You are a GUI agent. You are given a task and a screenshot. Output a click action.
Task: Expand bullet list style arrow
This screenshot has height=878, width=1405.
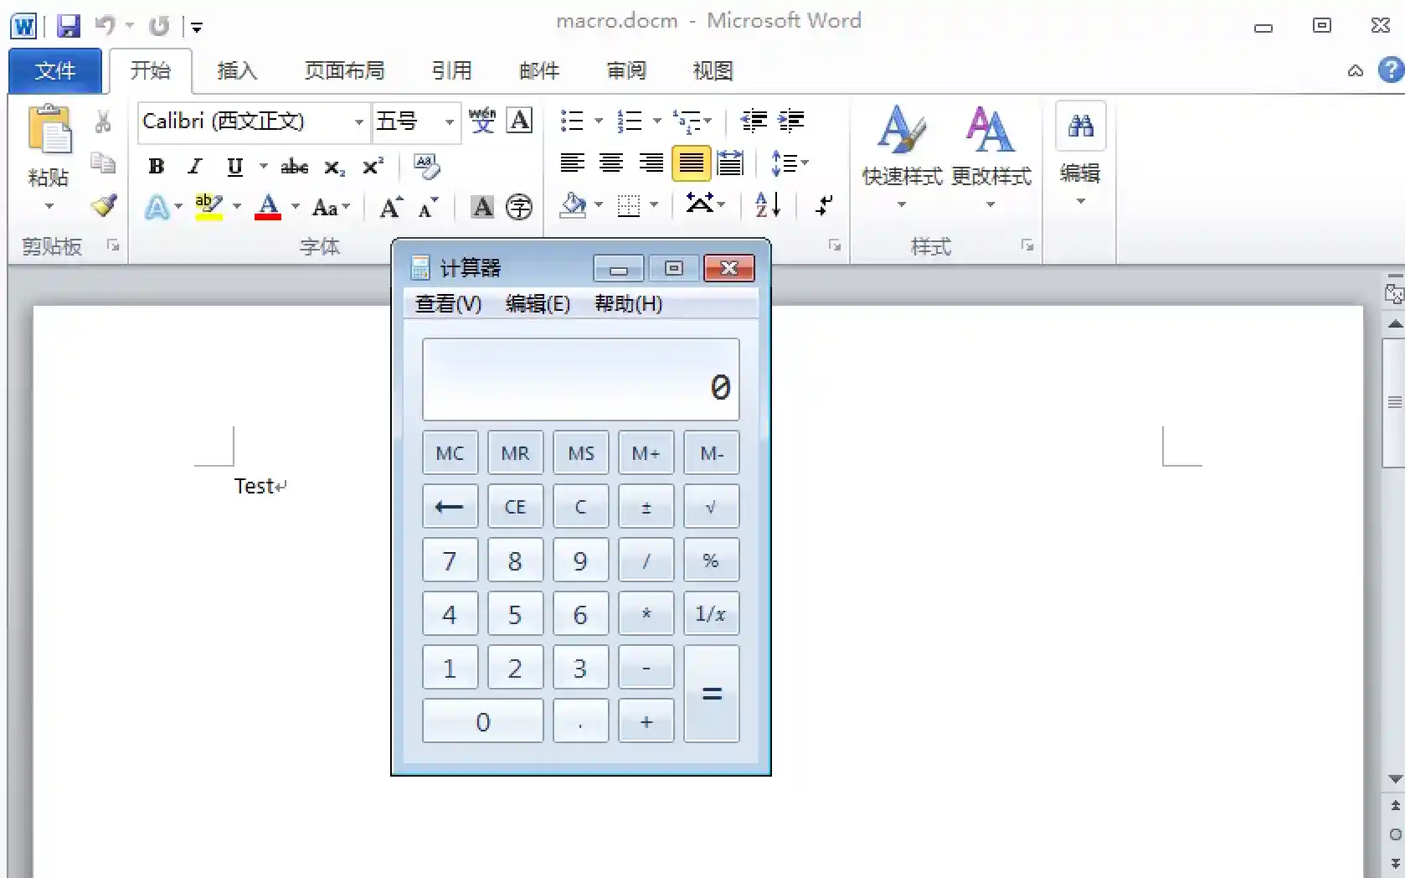(x=599, y=121)
